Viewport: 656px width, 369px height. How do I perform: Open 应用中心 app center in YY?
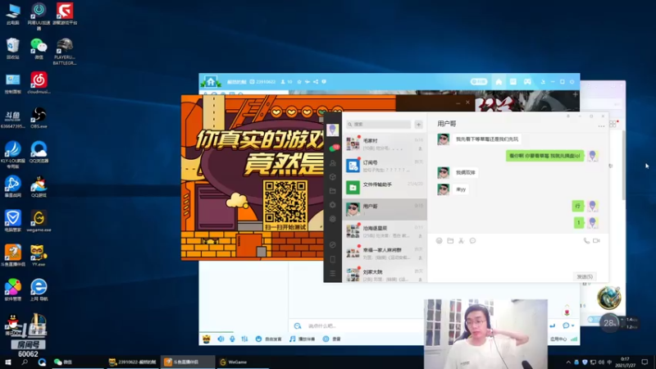pos(558,339)
